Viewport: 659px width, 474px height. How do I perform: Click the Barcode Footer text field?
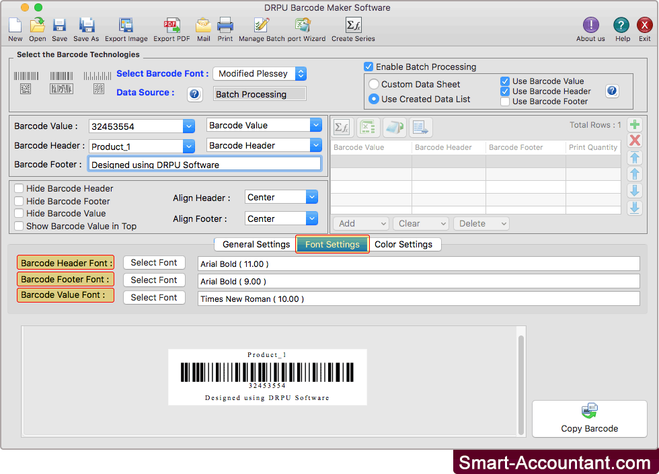pos(204,164)
